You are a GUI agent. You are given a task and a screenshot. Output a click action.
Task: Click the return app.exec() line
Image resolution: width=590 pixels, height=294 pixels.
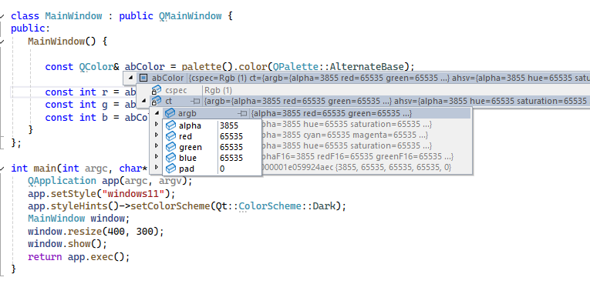point(79,257)
